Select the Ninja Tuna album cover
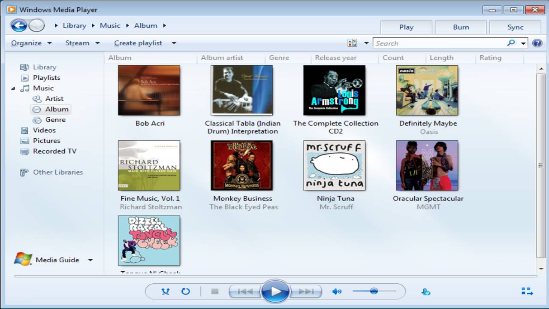549x309 pixels. [334, 165]
